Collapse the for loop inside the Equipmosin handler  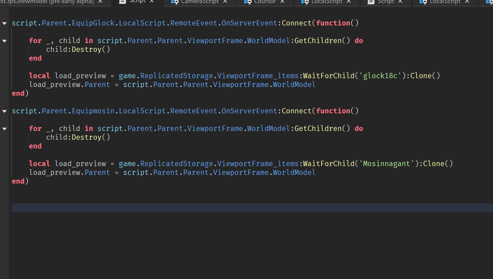coord(4,129)
